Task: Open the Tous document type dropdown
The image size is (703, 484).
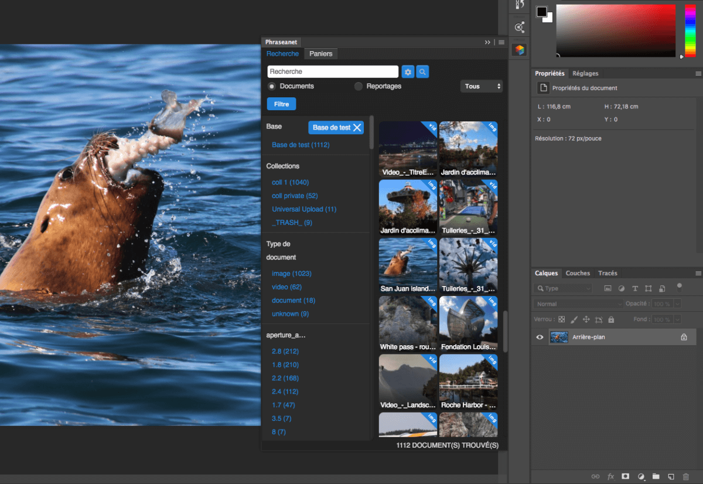Action: click(481, 86)
